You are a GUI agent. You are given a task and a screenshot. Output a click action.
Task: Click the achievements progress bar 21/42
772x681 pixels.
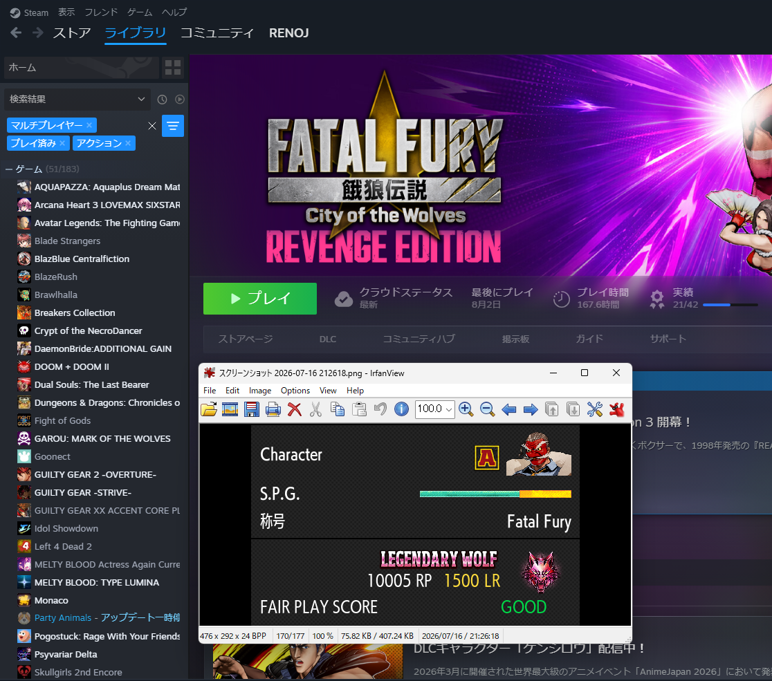tap(730, 305)
